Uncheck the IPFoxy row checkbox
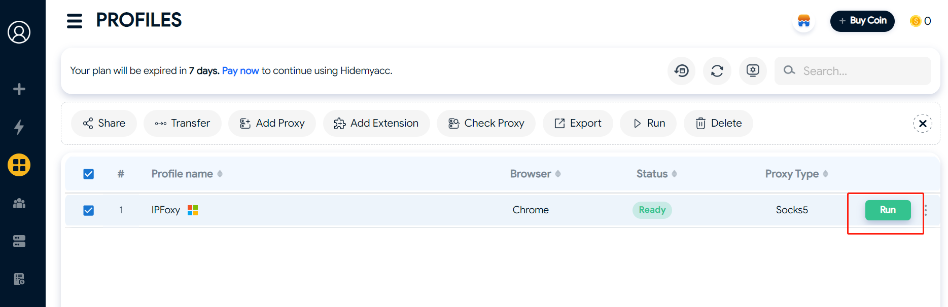Screen dimensions: 948x307 (x=88, y=210)
